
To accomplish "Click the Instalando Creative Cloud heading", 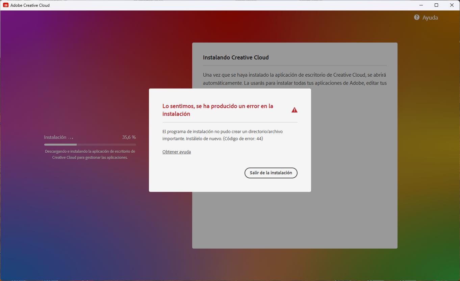I will pyautogui.click(x=236, y=57).
